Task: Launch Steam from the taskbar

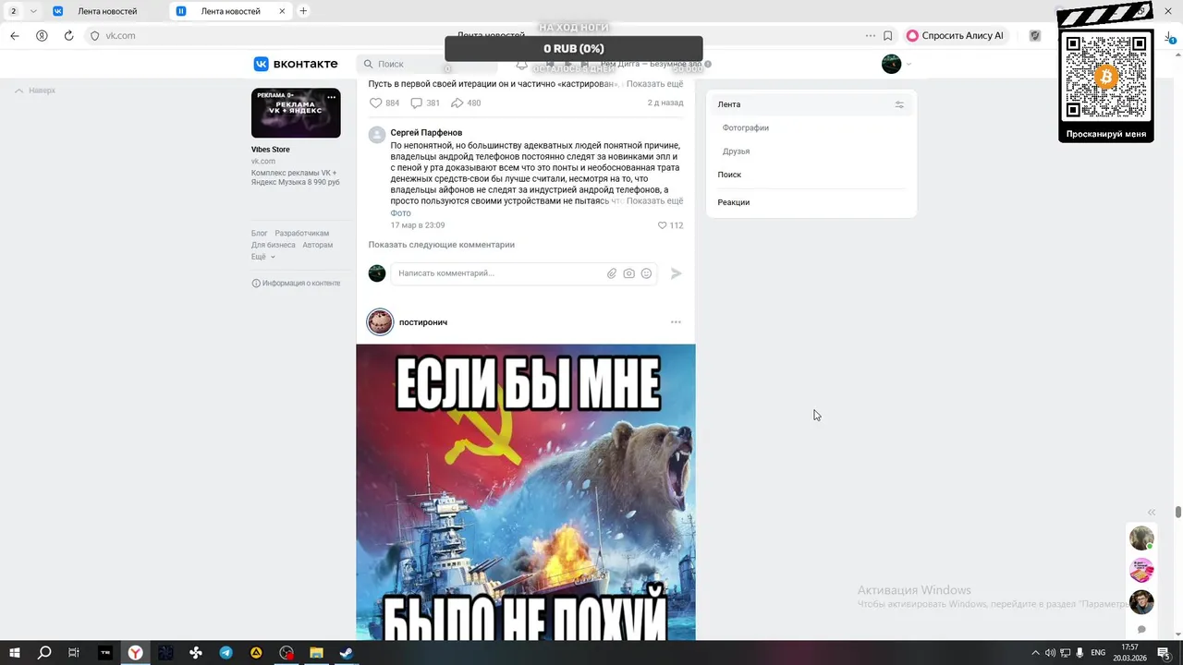Action: point(346,653)
